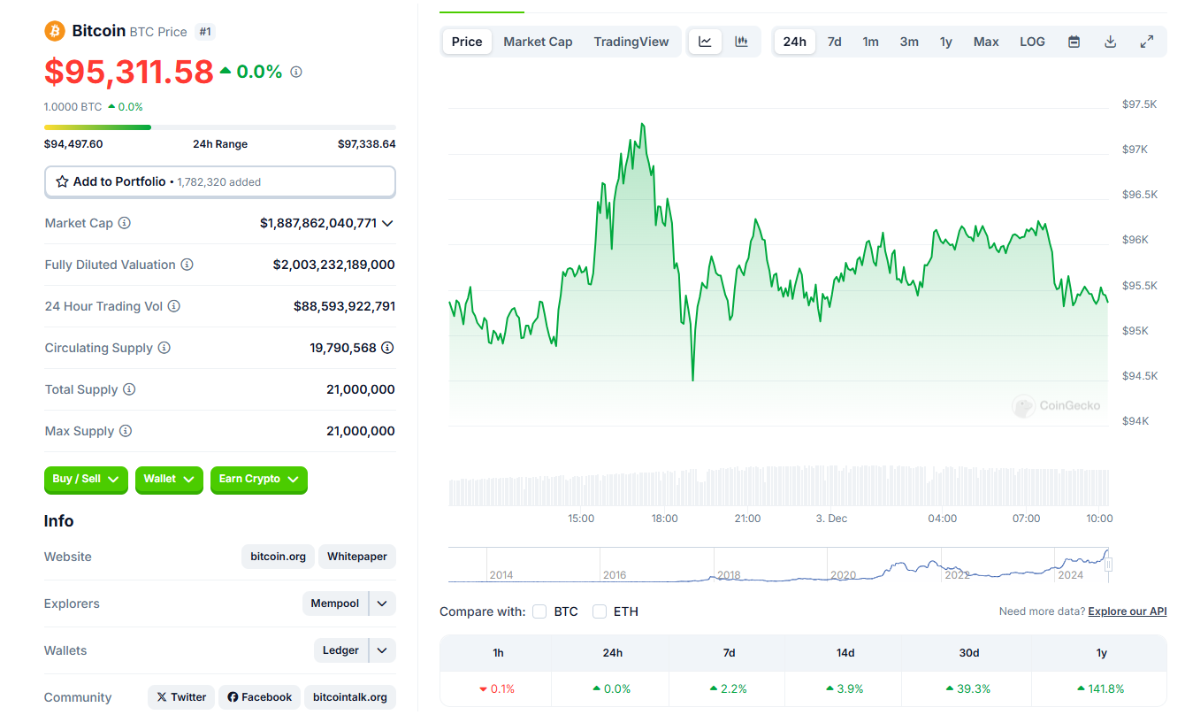Select 3m time range
Image resolution: width=1185 pixels, height=715 pixels.
[909, 42]
